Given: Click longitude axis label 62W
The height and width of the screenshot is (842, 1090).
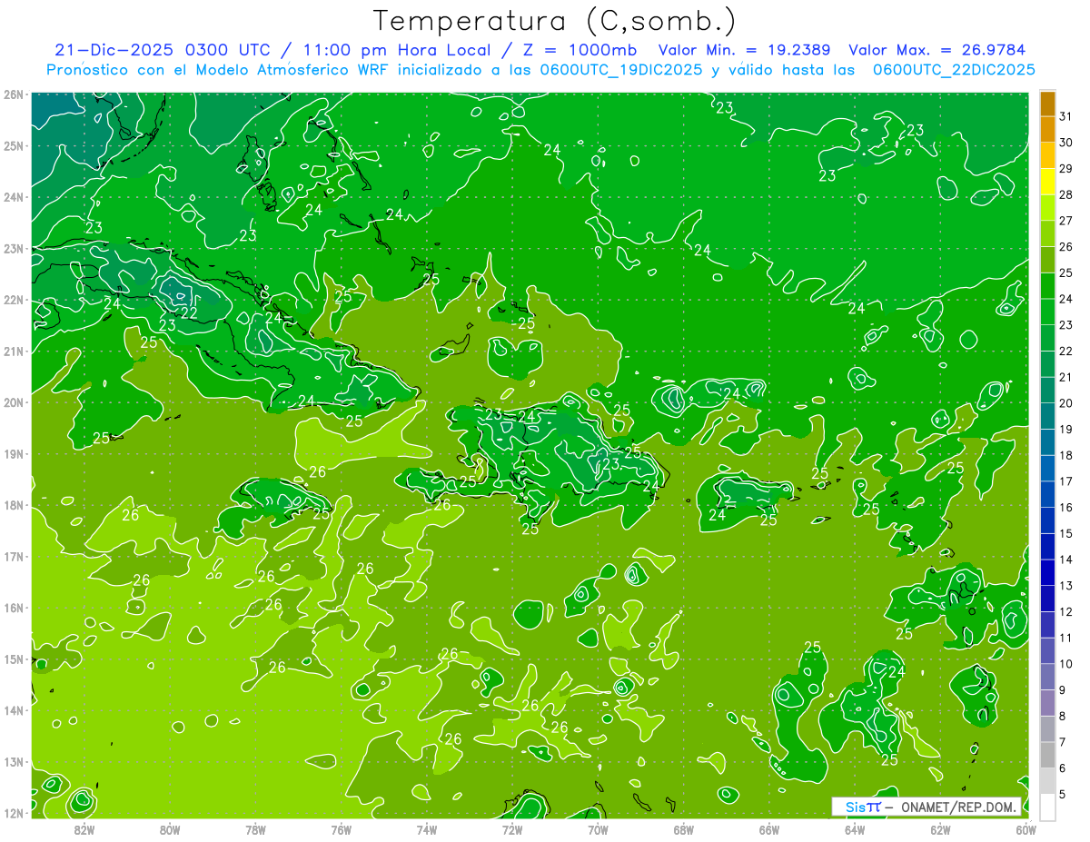Looking at the screenshot, I should (941, 829).
